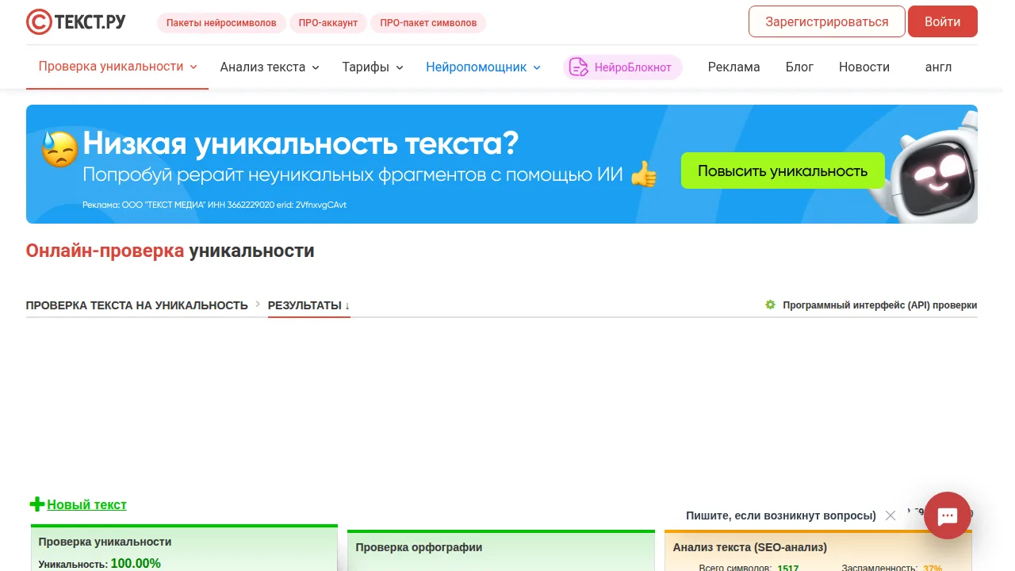The image size is (1015, 571).
Task: Click the ПРО-аккаунт pill
Action: coord(328,23)
